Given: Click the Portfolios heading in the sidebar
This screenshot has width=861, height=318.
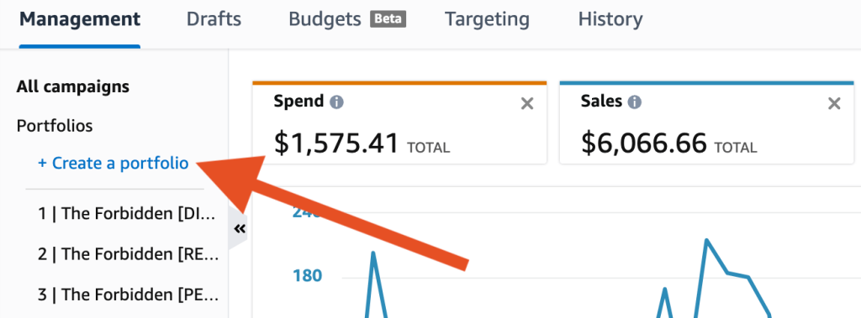Looking at the screenshot, I should 55,126.
